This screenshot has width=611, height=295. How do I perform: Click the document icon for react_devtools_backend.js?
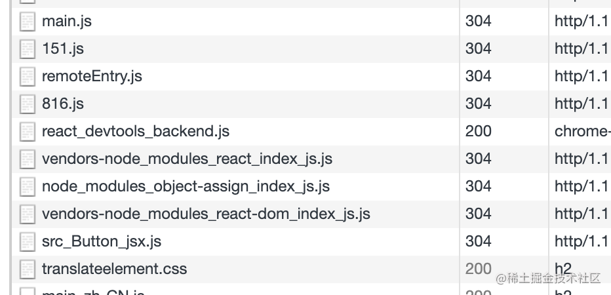pyautogui.click(x=28, y=132)
